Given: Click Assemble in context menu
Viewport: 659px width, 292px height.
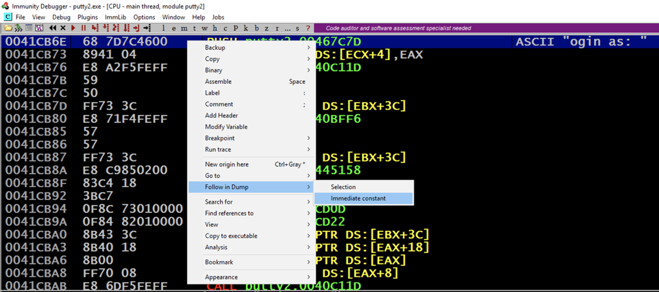Looking at the screenshot, I should [x=219, y=82].
